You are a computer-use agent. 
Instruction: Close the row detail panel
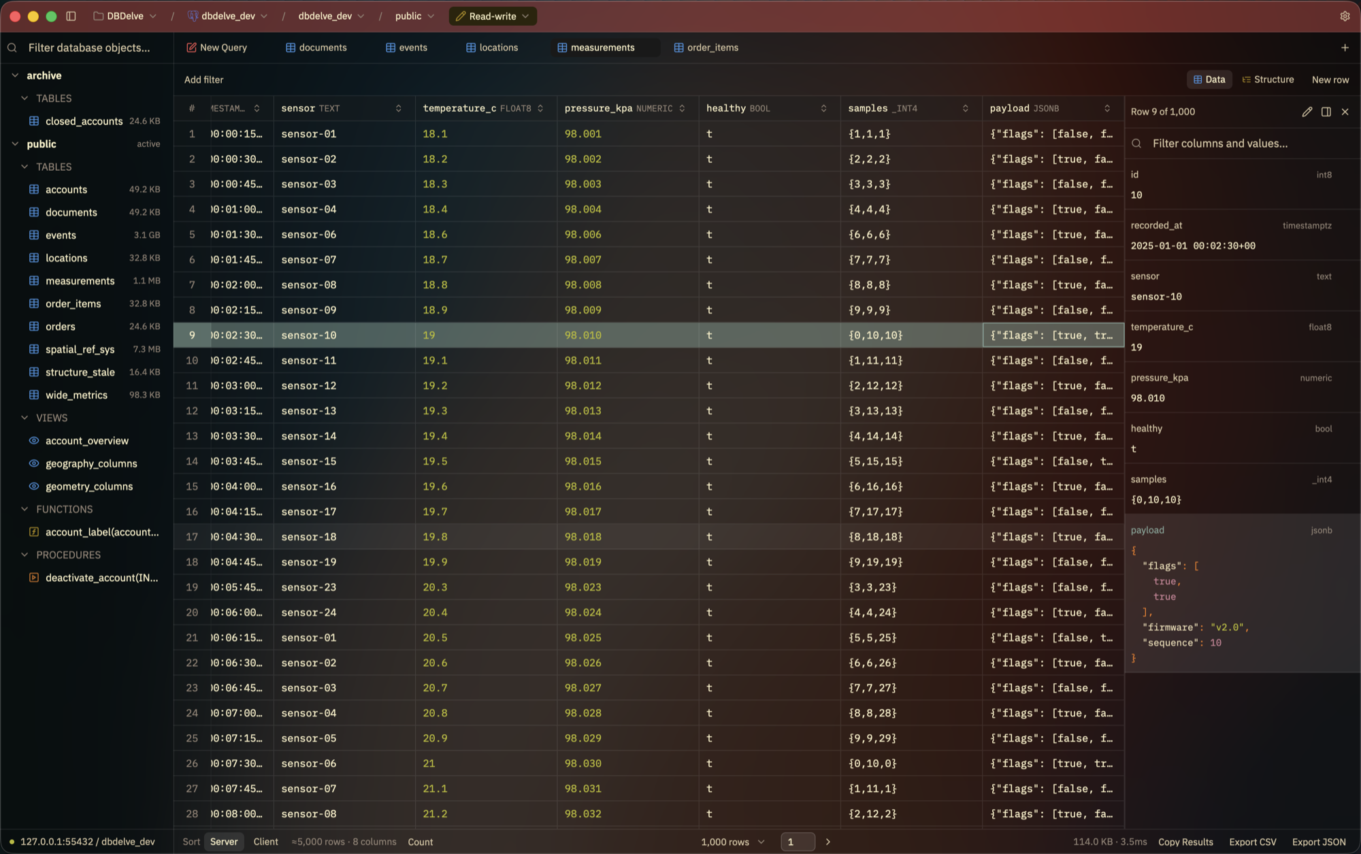1345,112
